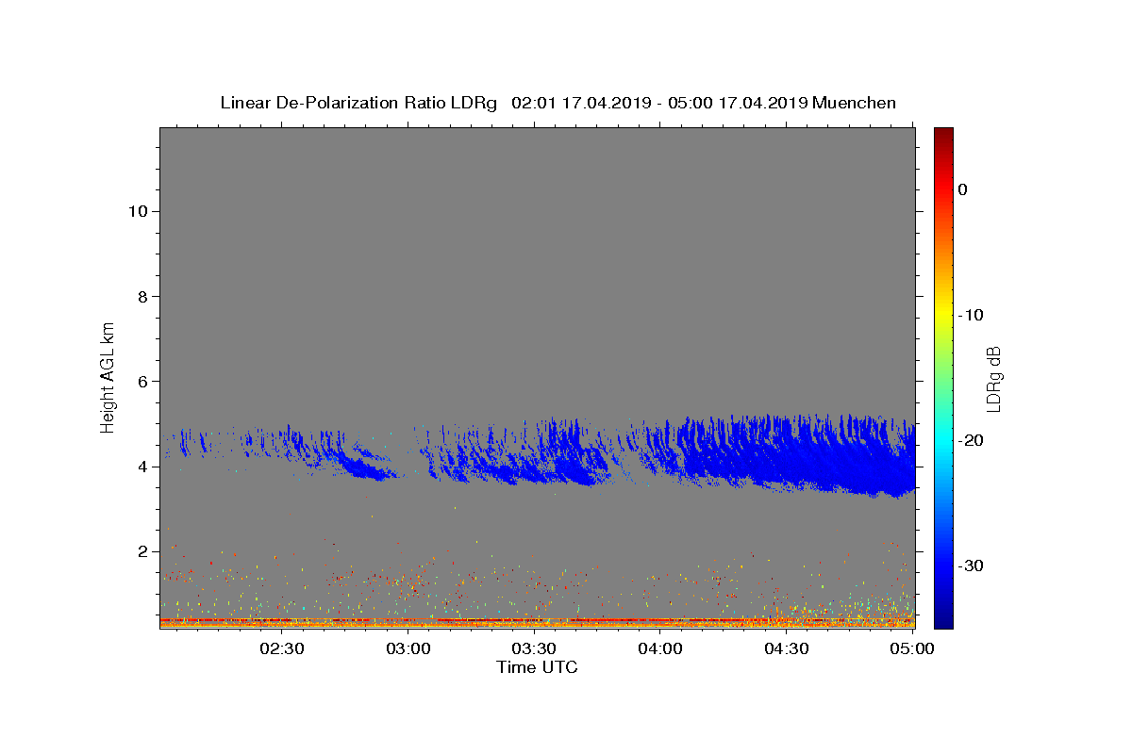Click the 04:00 time tick label
The height and width of the screenshot is (754, 1132).
pyautogui.click(x=660, y=648)
